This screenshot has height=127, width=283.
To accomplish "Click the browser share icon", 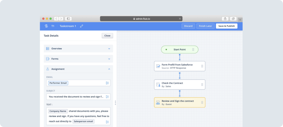I will point(225,19).
